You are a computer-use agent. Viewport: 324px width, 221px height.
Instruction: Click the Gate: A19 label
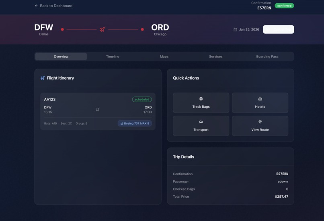[50, 123]
